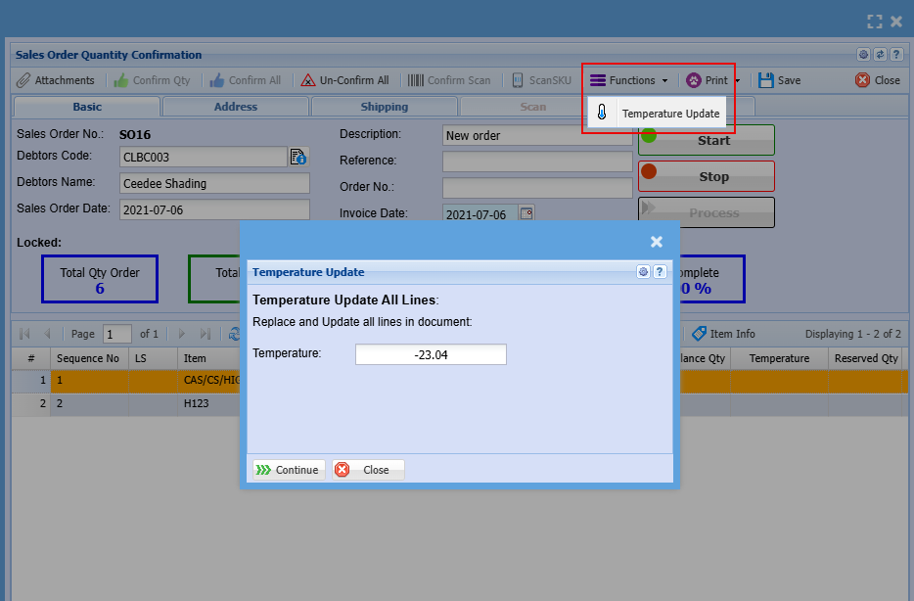Open the Print menu

pos(712,80)
